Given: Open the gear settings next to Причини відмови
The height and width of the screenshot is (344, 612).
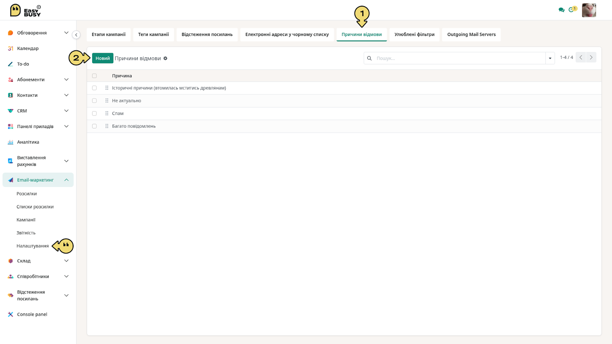Looking at the screenshot, I should tap(165, 58).
